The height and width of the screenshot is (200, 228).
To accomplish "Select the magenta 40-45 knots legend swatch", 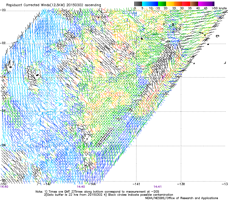I will (x=202, y=4).
